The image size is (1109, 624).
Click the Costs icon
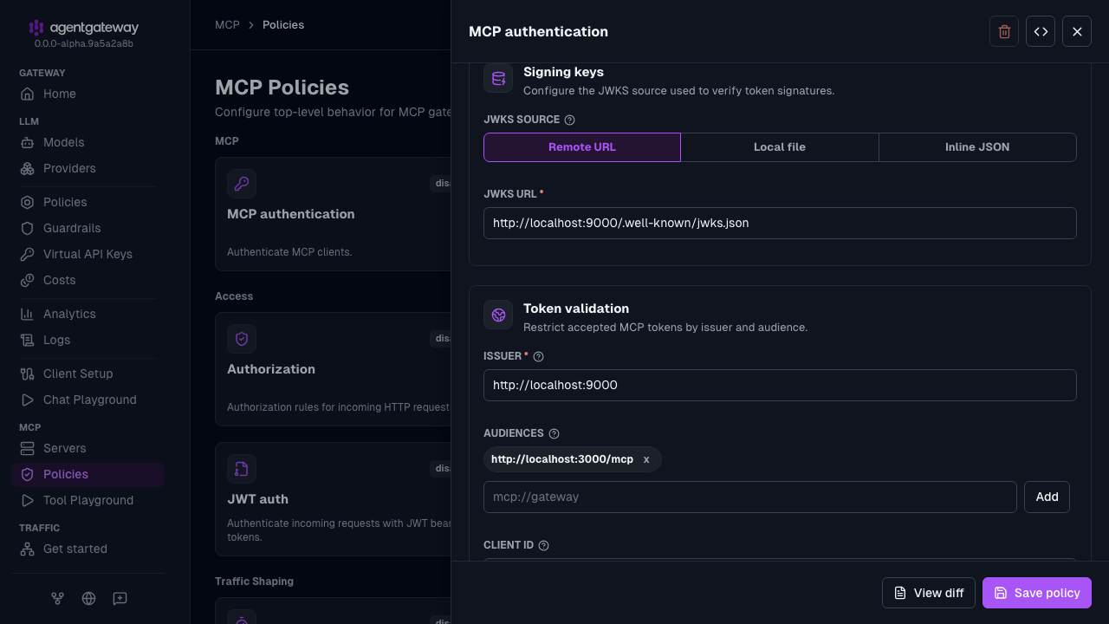click(28, 280)
